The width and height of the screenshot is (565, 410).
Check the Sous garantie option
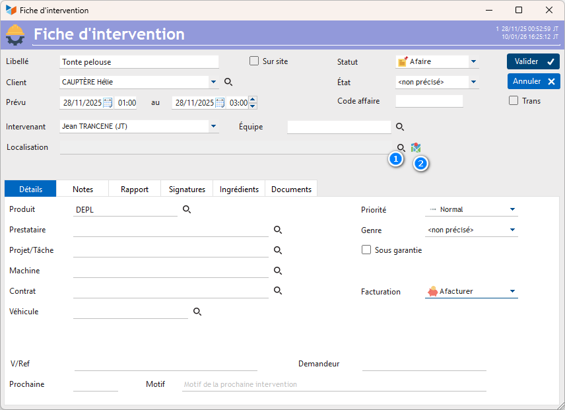[x=366, y=250]
